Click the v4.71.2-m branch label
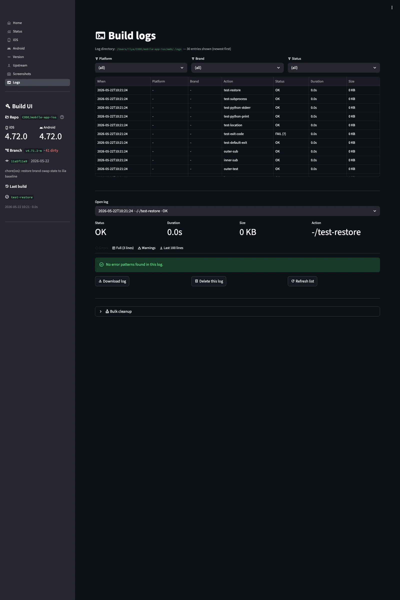This screenshot has width=400, height=600. [34, 151]
